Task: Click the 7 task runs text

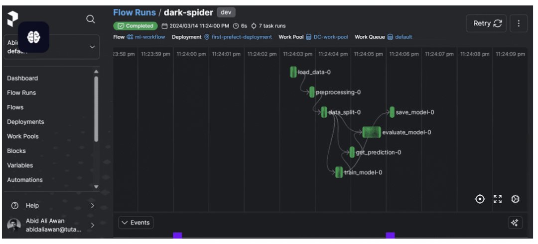Action: coord(272,26)
